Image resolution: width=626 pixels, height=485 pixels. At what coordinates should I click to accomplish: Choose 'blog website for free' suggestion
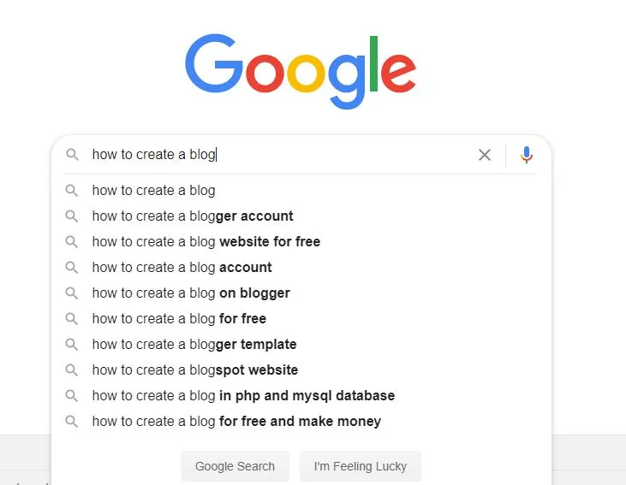click(206, 242)
